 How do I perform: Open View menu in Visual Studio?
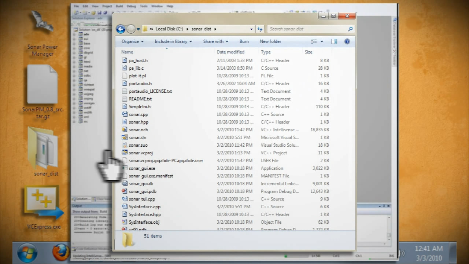tap(95, 6)
